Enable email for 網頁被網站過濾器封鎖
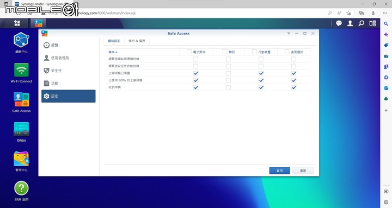This screenshot has height=208, width=392. (x=196, y=59)
